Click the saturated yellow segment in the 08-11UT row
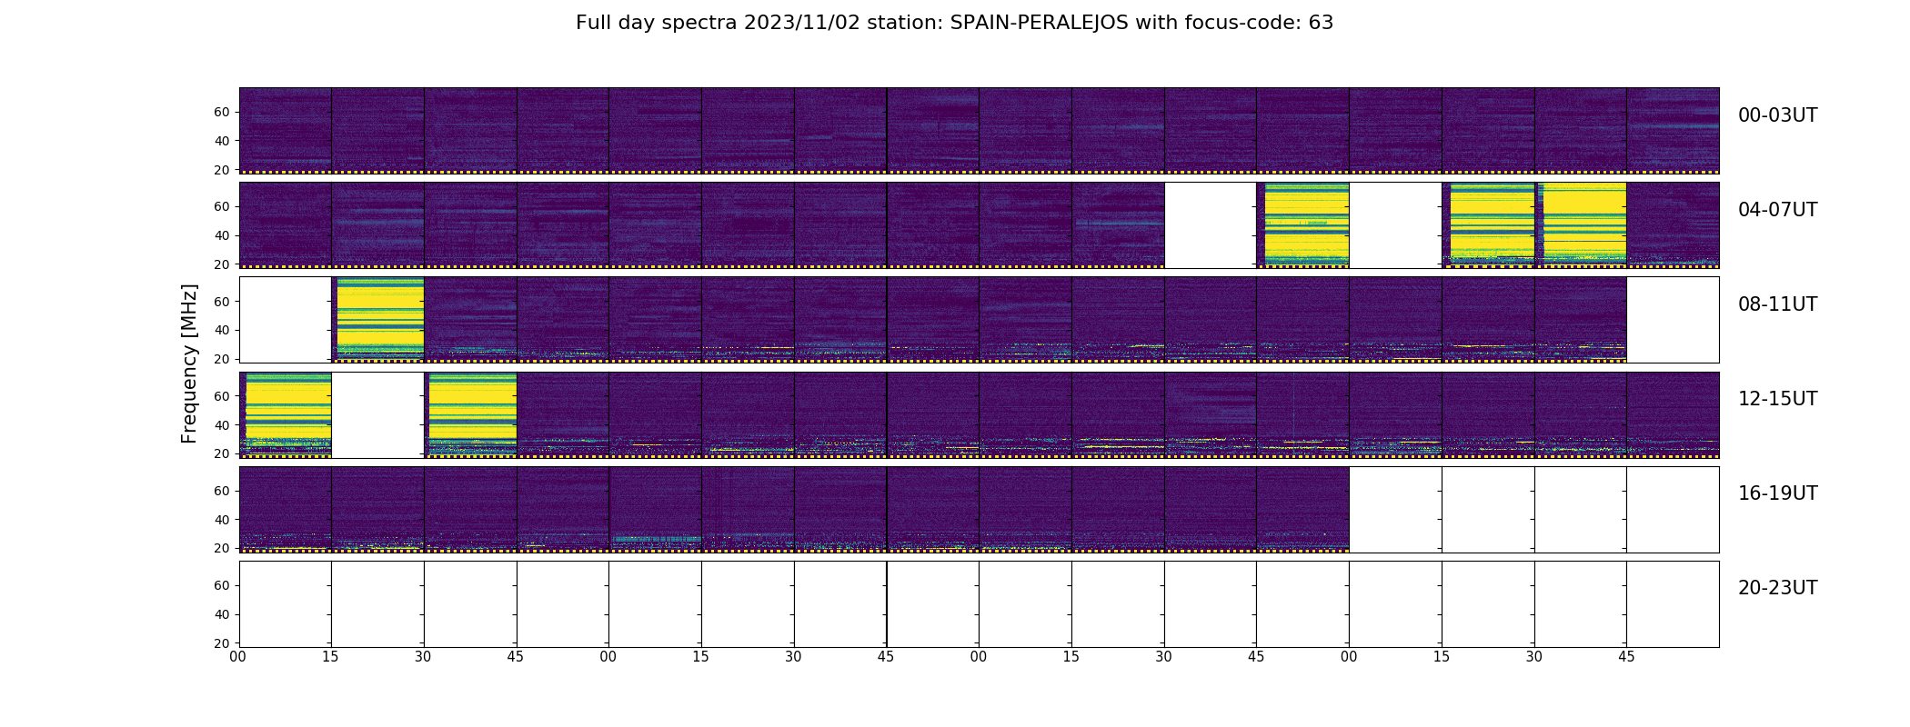Viewport: 1910px width, 727px height. point(378,319)
